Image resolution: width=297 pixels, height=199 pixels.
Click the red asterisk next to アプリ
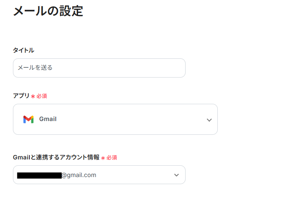coord(33,96)
